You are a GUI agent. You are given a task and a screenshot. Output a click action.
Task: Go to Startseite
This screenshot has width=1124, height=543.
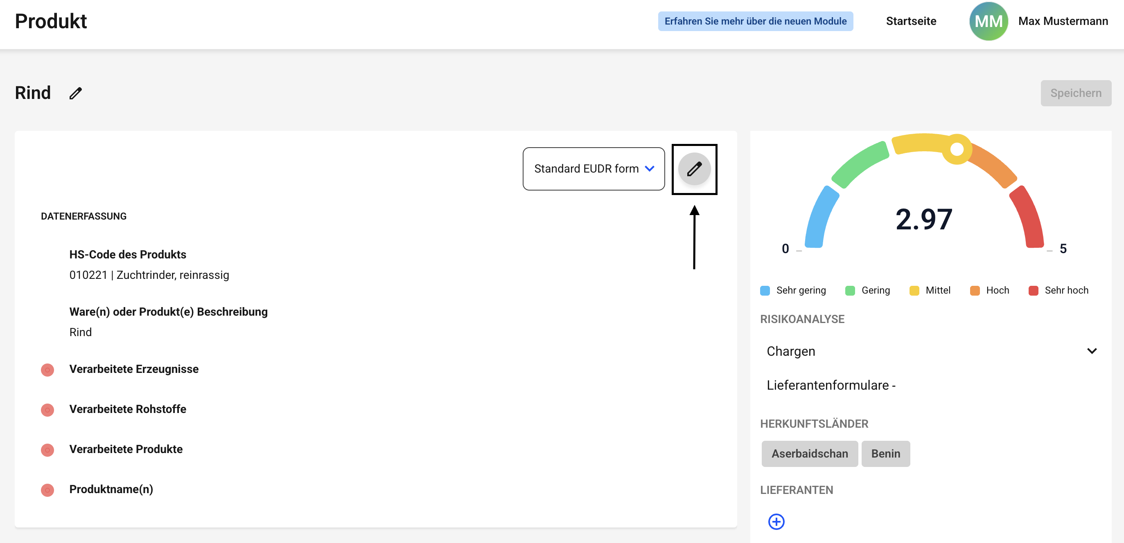click(911, 21)
